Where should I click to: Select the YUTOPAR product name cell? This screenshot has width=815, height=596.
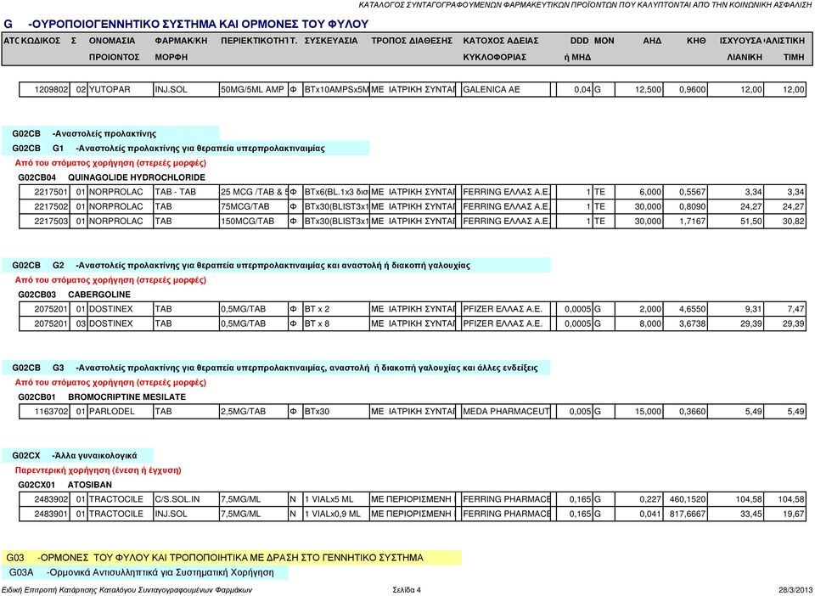coord(121,89)
